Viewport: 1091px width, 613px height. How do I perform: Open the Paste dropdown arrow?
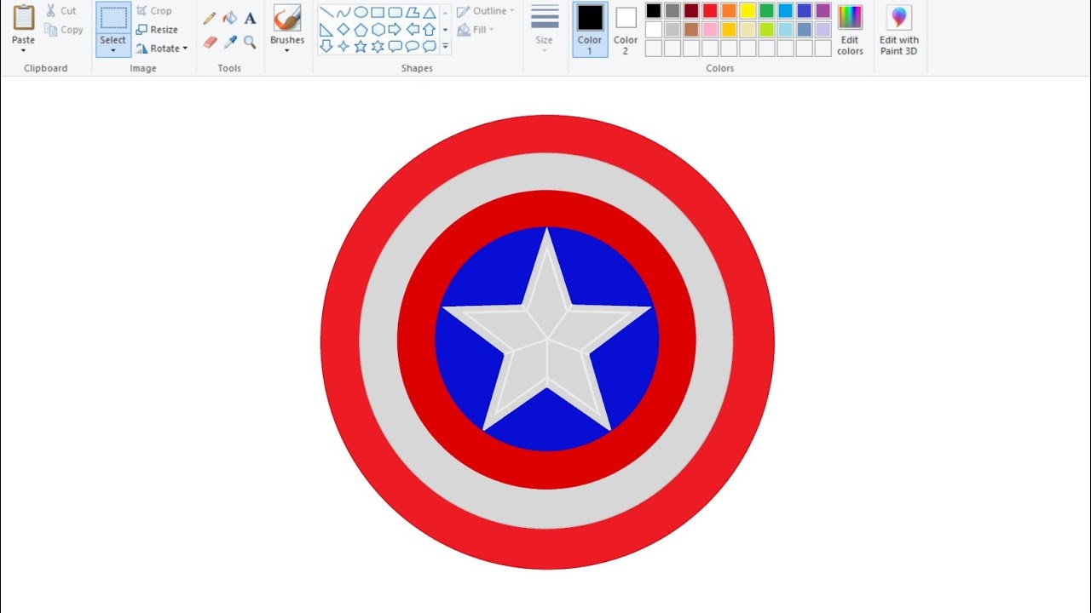coord(24,51)
